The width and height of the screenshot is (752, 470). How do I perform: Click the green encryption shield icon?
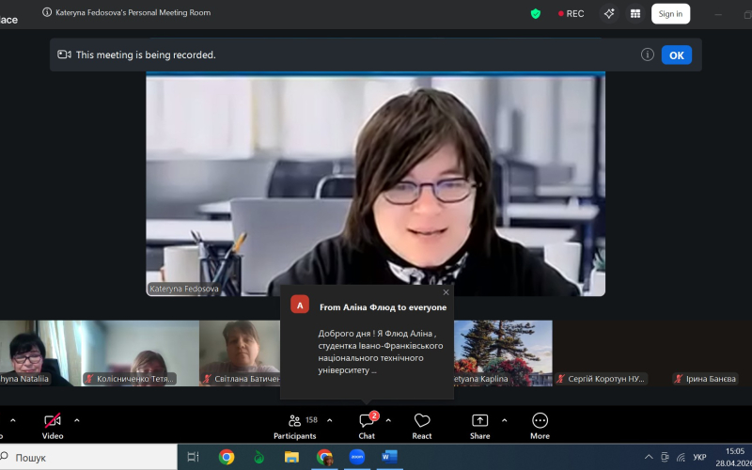tap(536, 14)
